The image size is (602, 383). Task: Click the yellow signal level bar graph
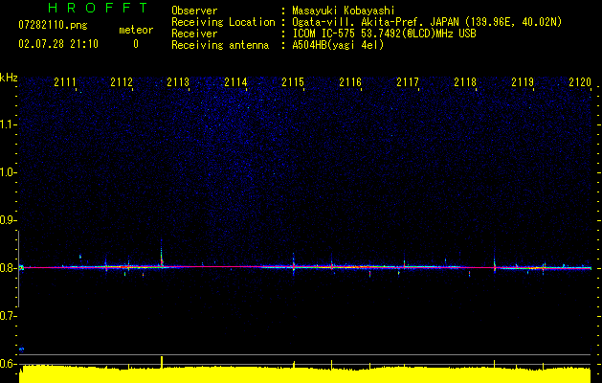point(305,374)
